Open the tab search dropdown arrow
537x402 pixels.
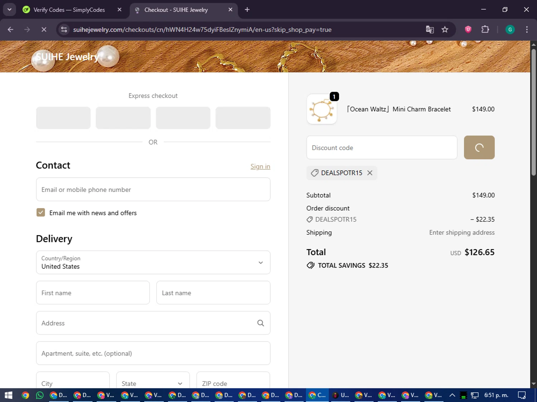pos(10,10)
